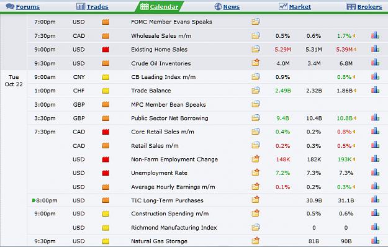This screenshot has width=388, height=247.
Task: Click event name Unemployment Rate
Action: click(159, 173)
